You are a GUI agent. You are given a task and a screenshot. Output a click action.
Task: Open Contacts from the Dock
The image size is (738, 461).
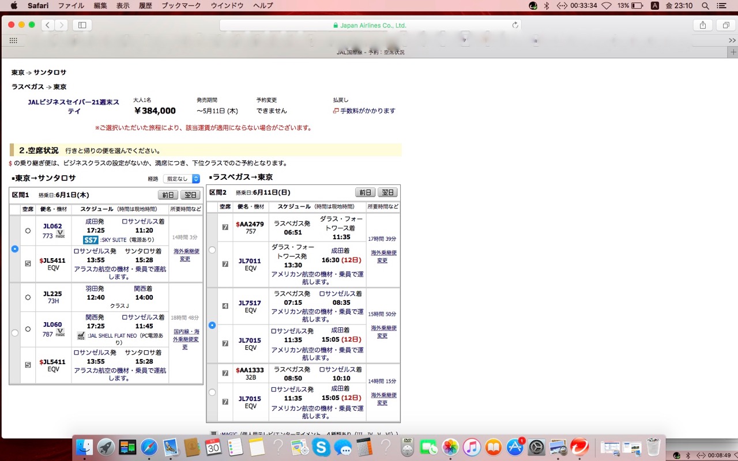[x=192, y=447]
